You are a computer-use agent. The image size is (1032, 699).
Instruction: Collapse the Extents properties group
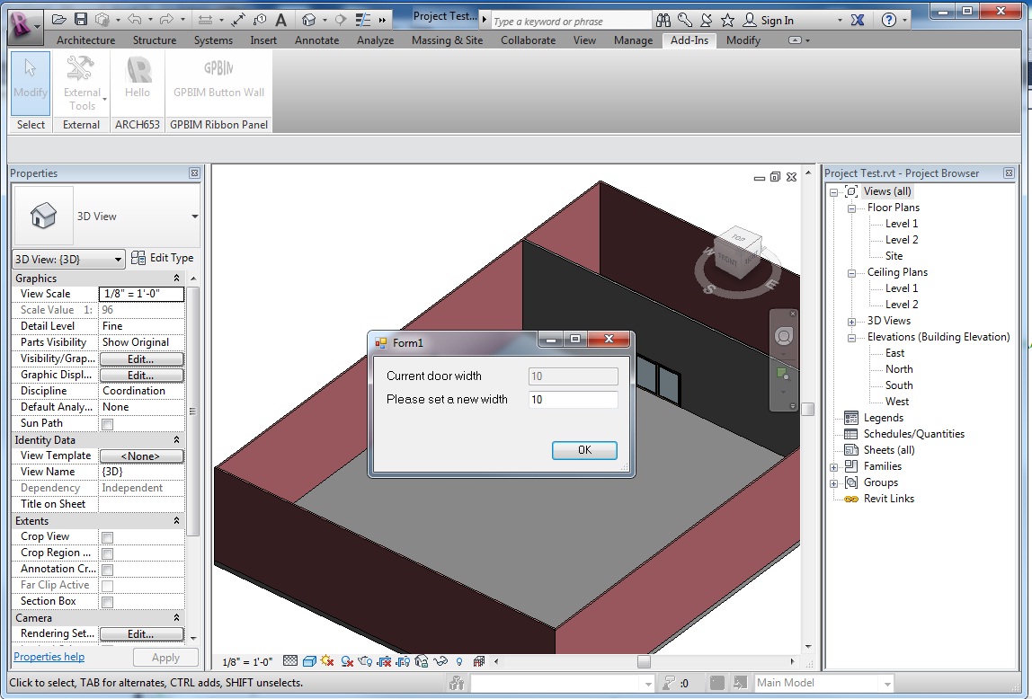tap(176, 521)
